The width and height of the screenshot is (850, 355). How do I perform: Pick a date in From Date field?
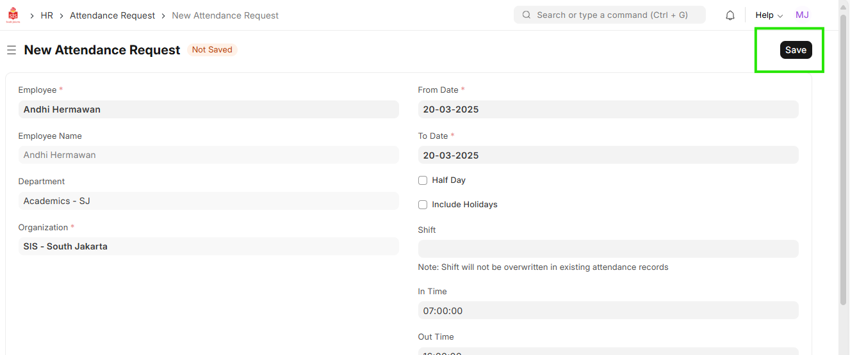coord(608,109)
